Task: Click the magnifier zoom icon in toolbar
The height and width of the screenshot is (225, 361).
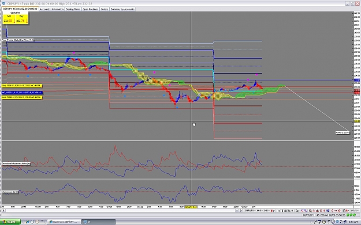Action: 310,211
